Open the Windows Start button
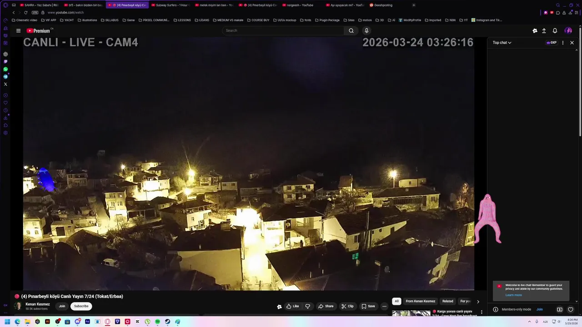This screenshot has width=582, height=327. click(x=7, y=322)
